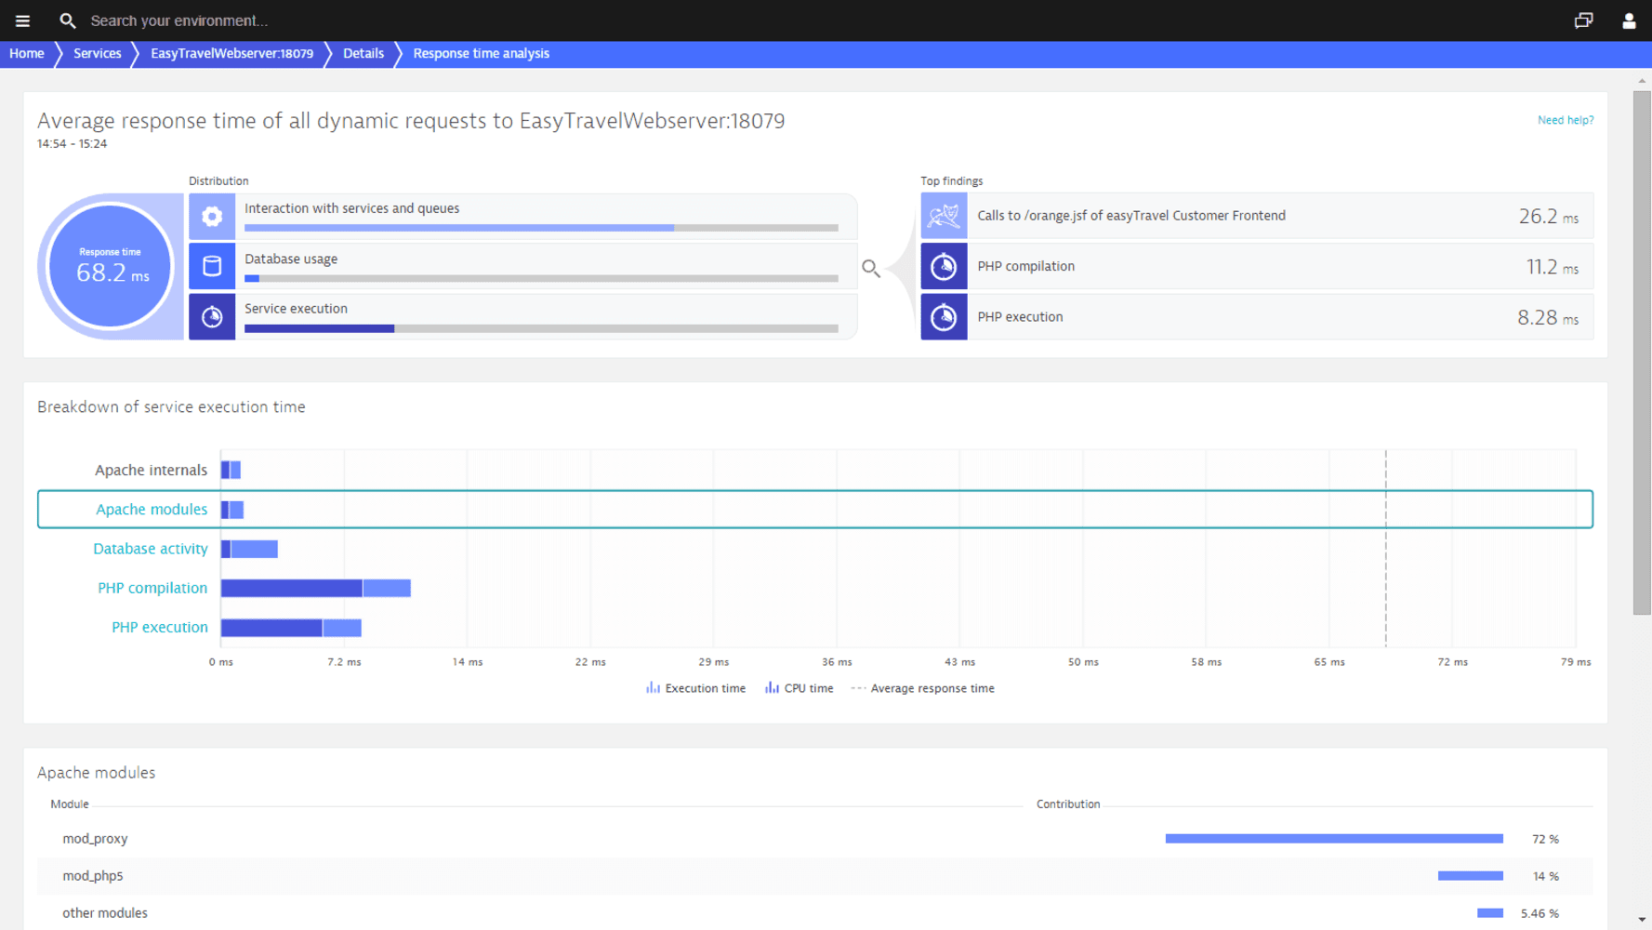Select the Apache modules breakdown row
1652x930 pixels.
(815, 510)
